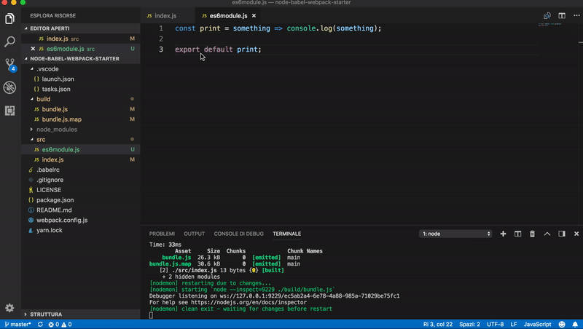Select the '1: node' terminal dropdown

click(456, 234)
